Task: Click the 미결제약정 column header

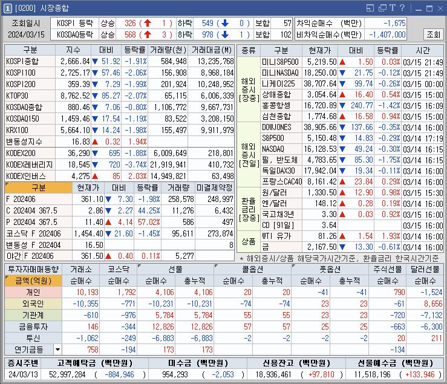Action: pyautogui.click(x=214, y=187)
